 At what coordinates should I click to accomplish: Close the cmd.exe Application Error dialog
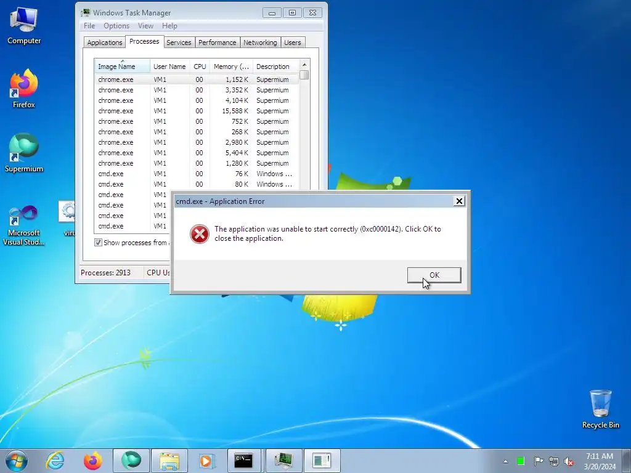(x=459, y=201)
